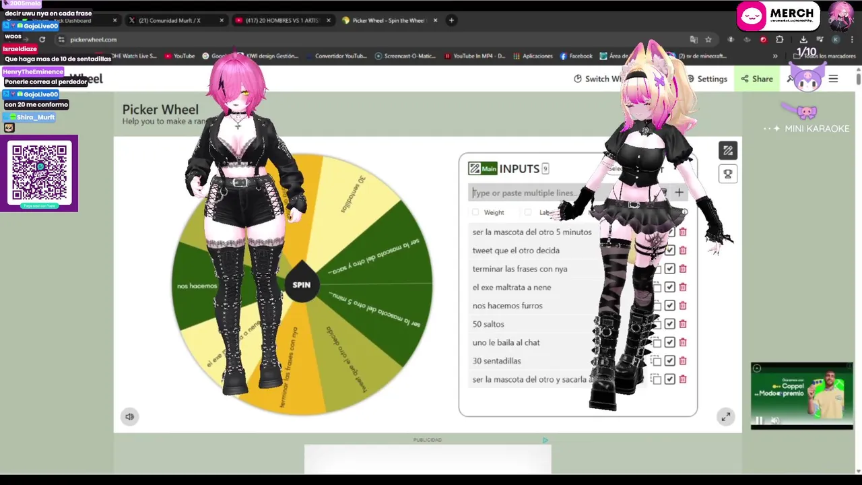Open the results trophy icon
This screenshot has height=485, width=862.
pos(728,174)
